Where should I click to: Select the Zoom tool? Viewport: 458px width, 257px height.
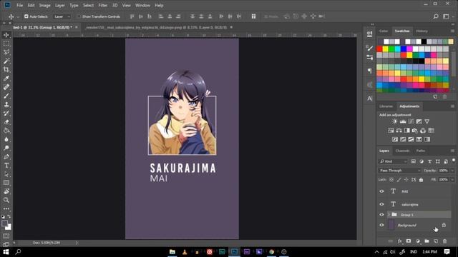(x=6, y=200)
